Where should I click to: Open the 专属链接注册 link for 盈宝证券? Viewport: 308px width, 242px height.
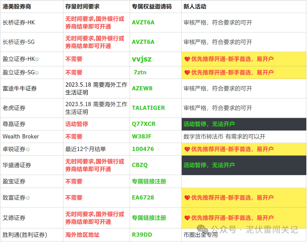click(149, 181)
